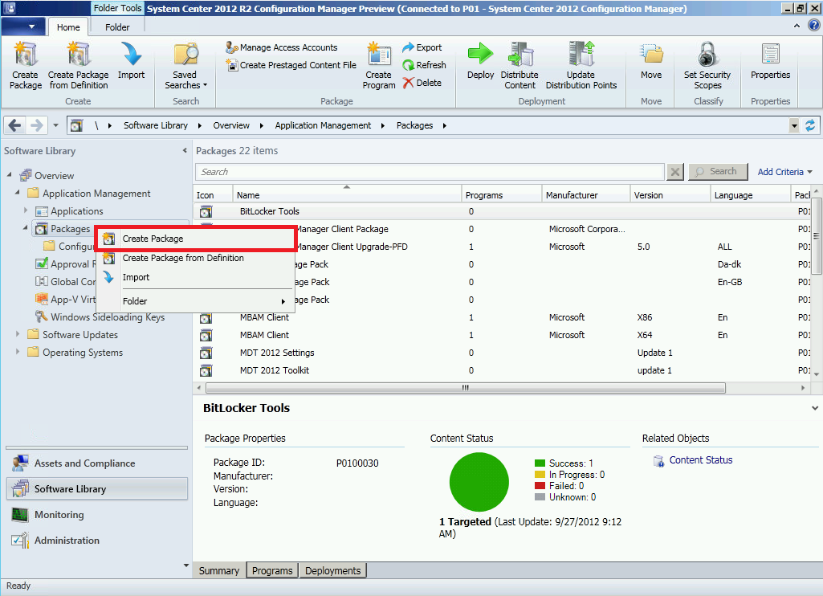Select the BitLocker Tools package row
This screenshot has width=823, height=596.
pyautogui.click(x=501, y=211)
